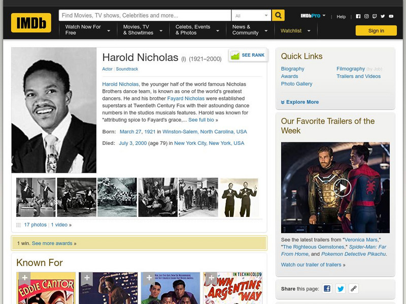Expand the Explore More section
406x304 pixels.
tap(302, 102)
